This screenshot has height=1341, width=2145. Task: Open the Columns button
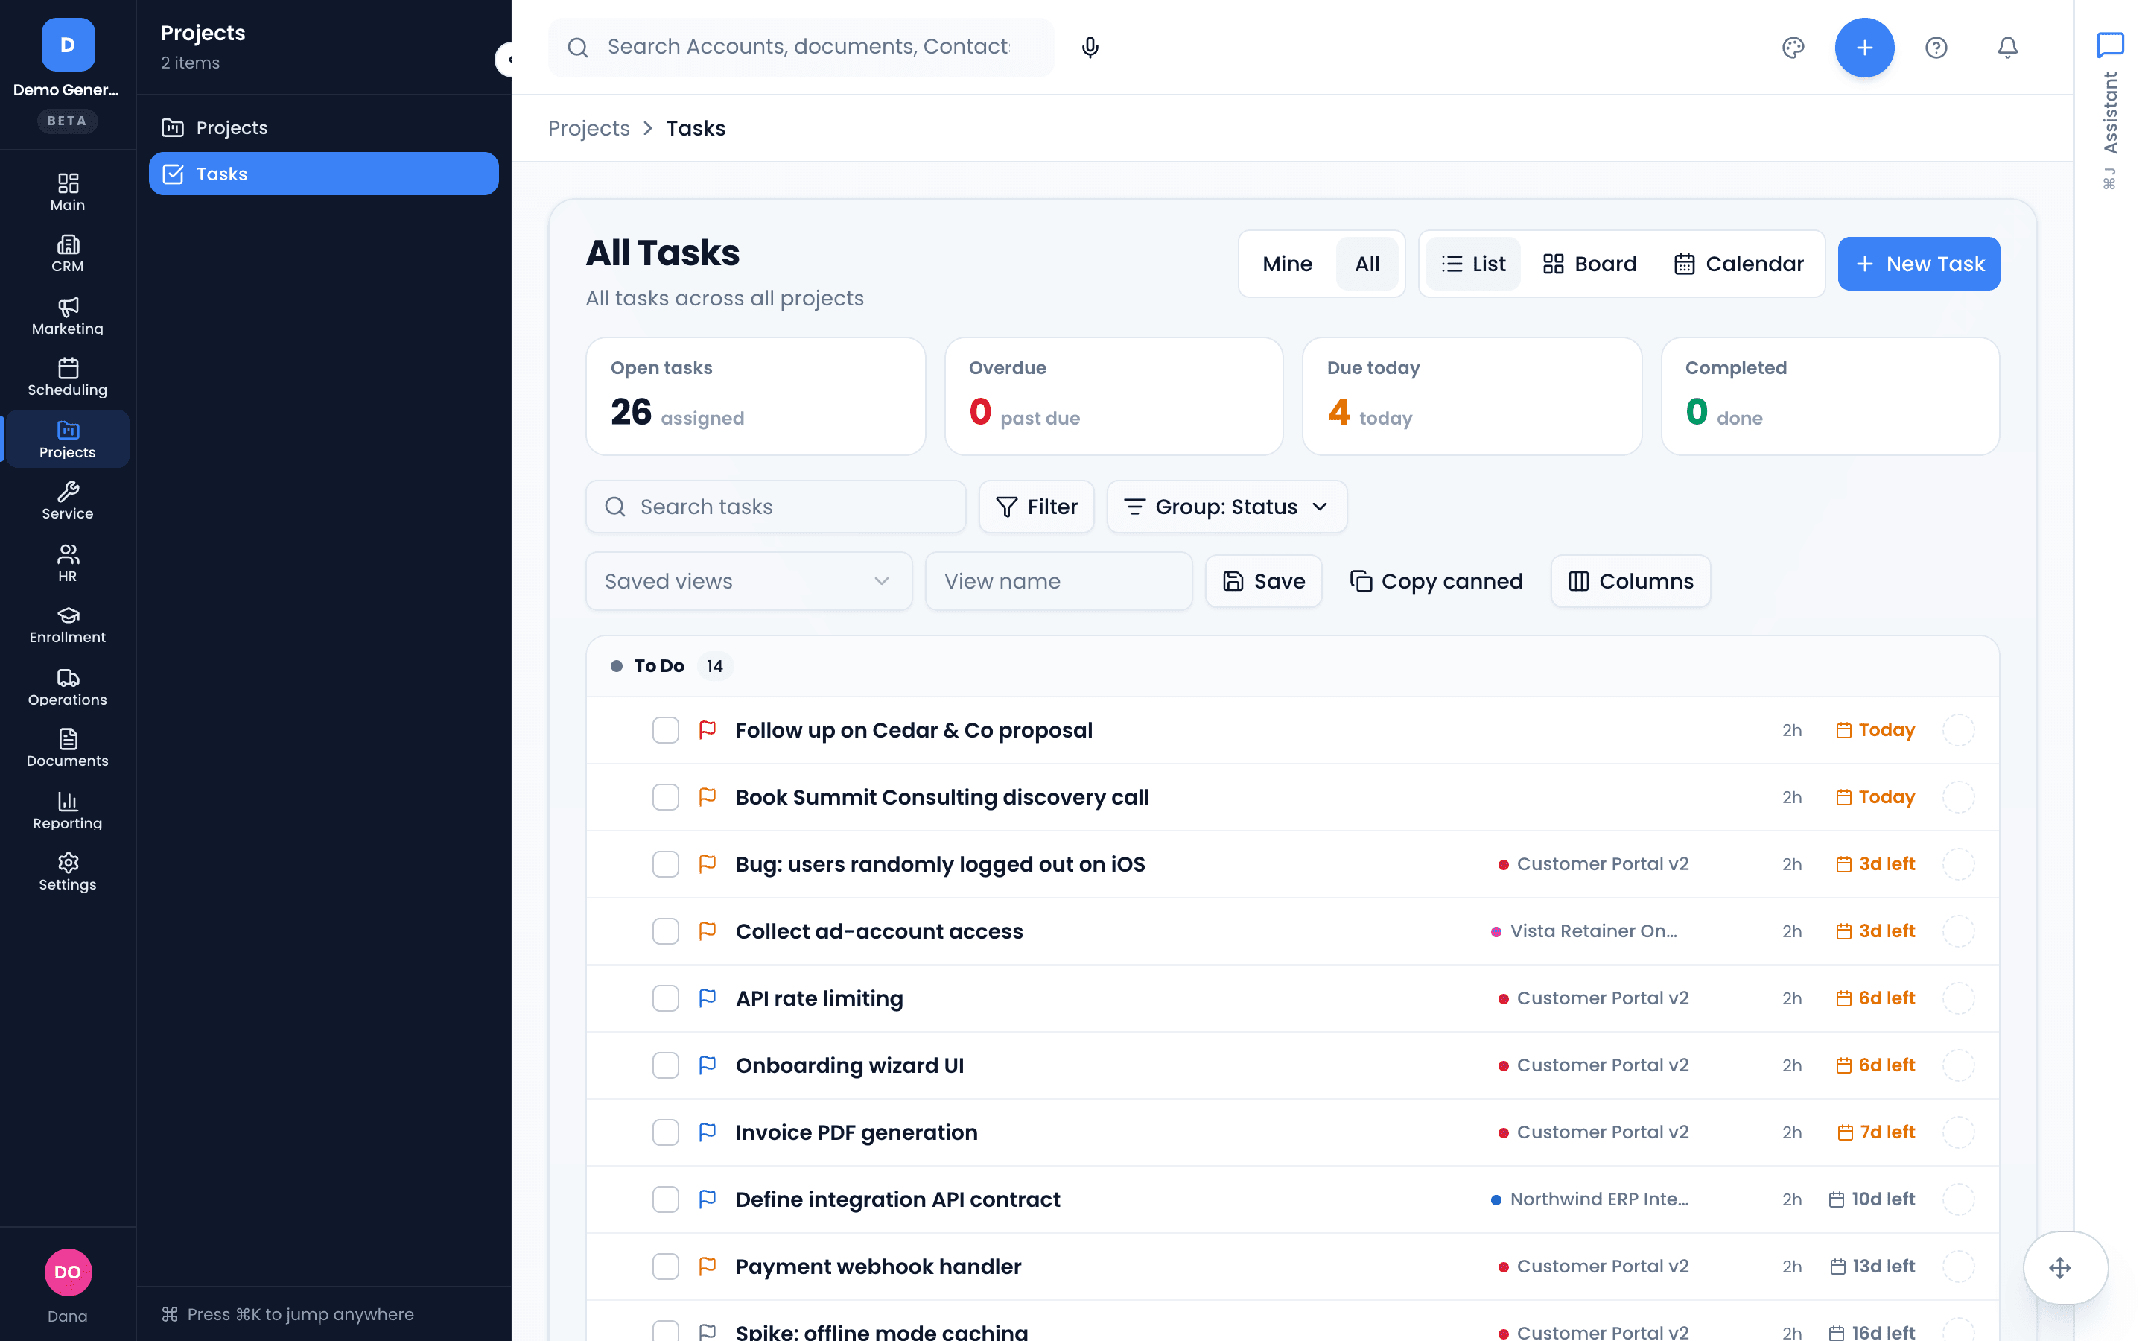(x=1630, y=581)
